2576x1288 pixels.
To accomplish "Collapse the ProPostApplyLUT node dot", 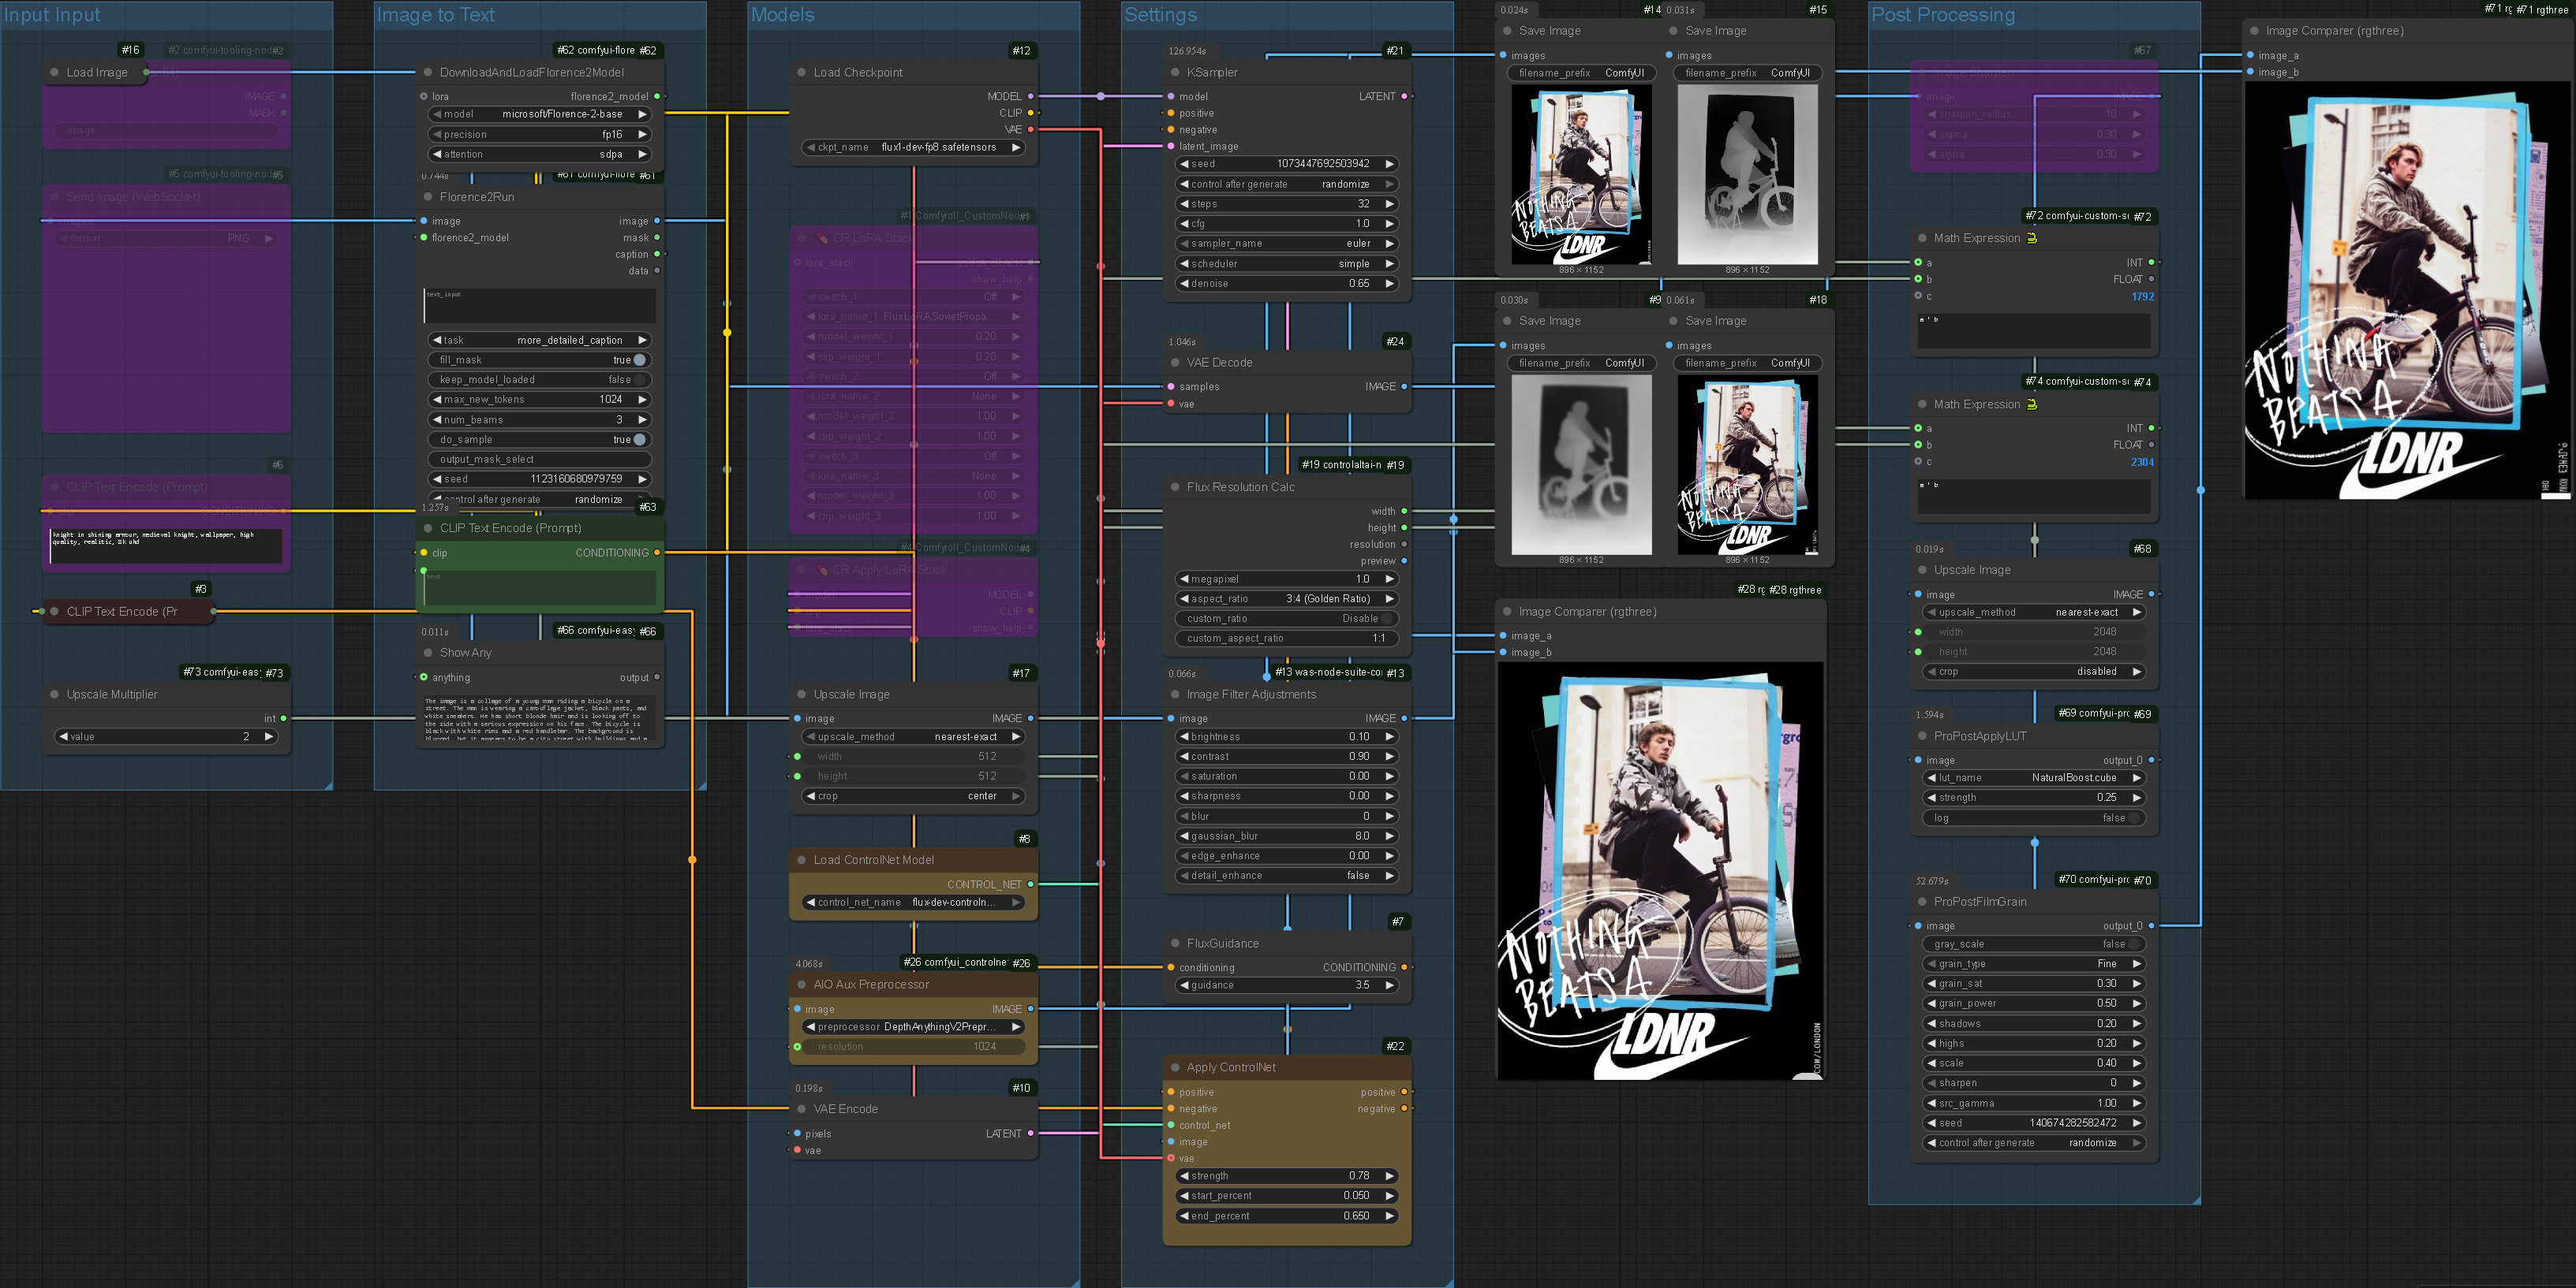I will pyautogui.click(x=1922, y=735).
